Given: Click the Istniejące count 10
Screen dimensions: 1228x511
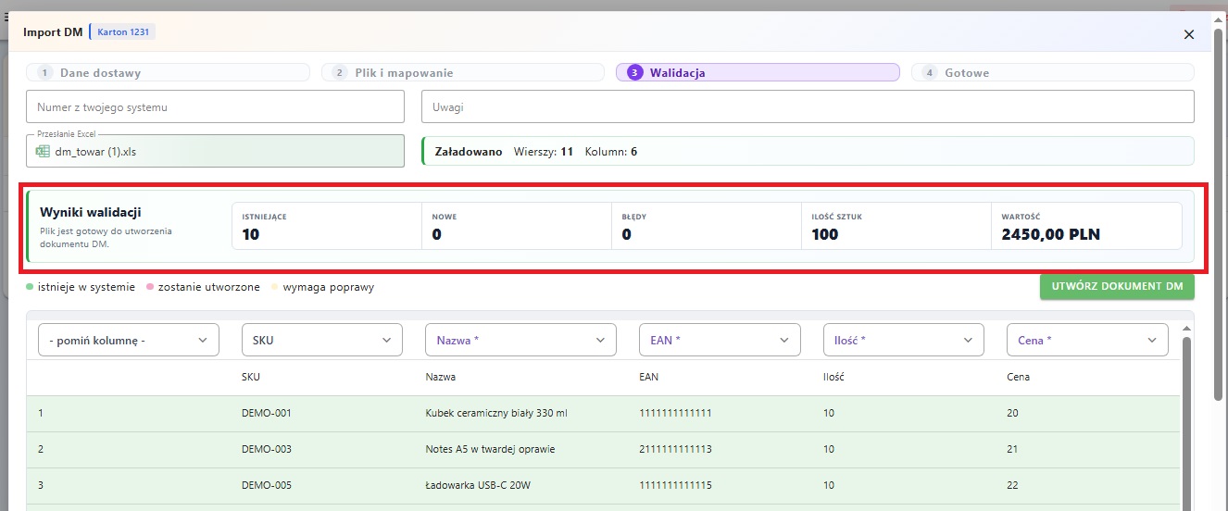Looking at the screenshot, I should (251, 234).
